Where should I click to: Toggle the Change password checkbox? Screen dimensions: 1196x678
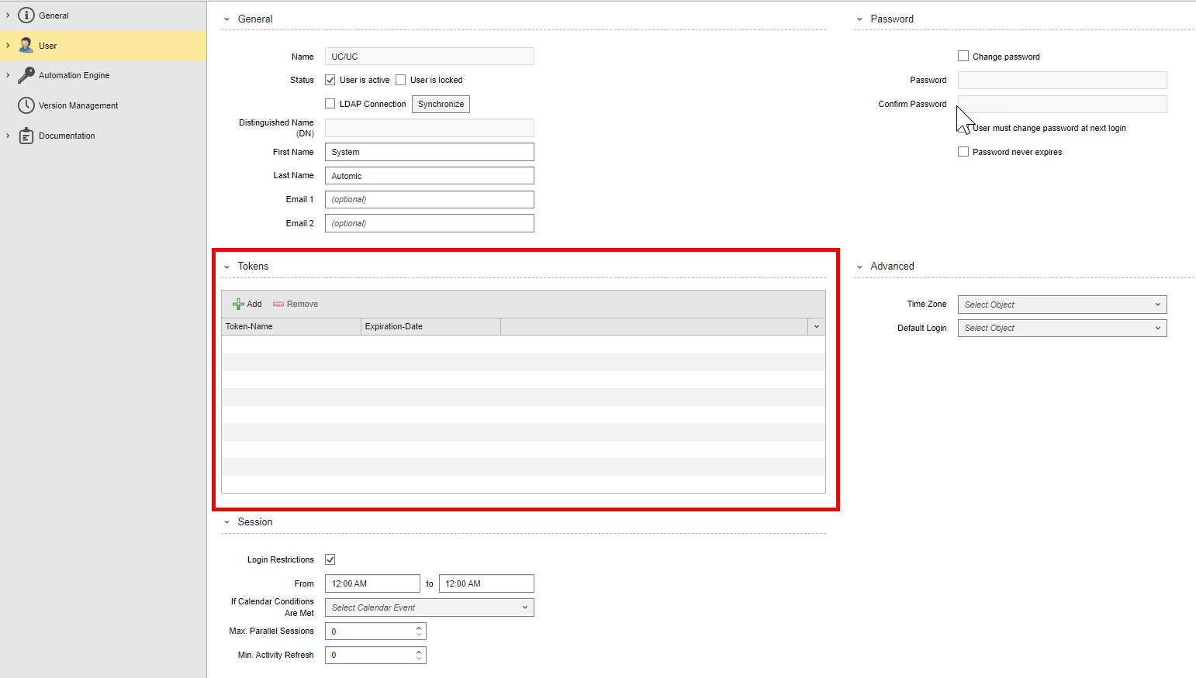click(x=963, y=57)
